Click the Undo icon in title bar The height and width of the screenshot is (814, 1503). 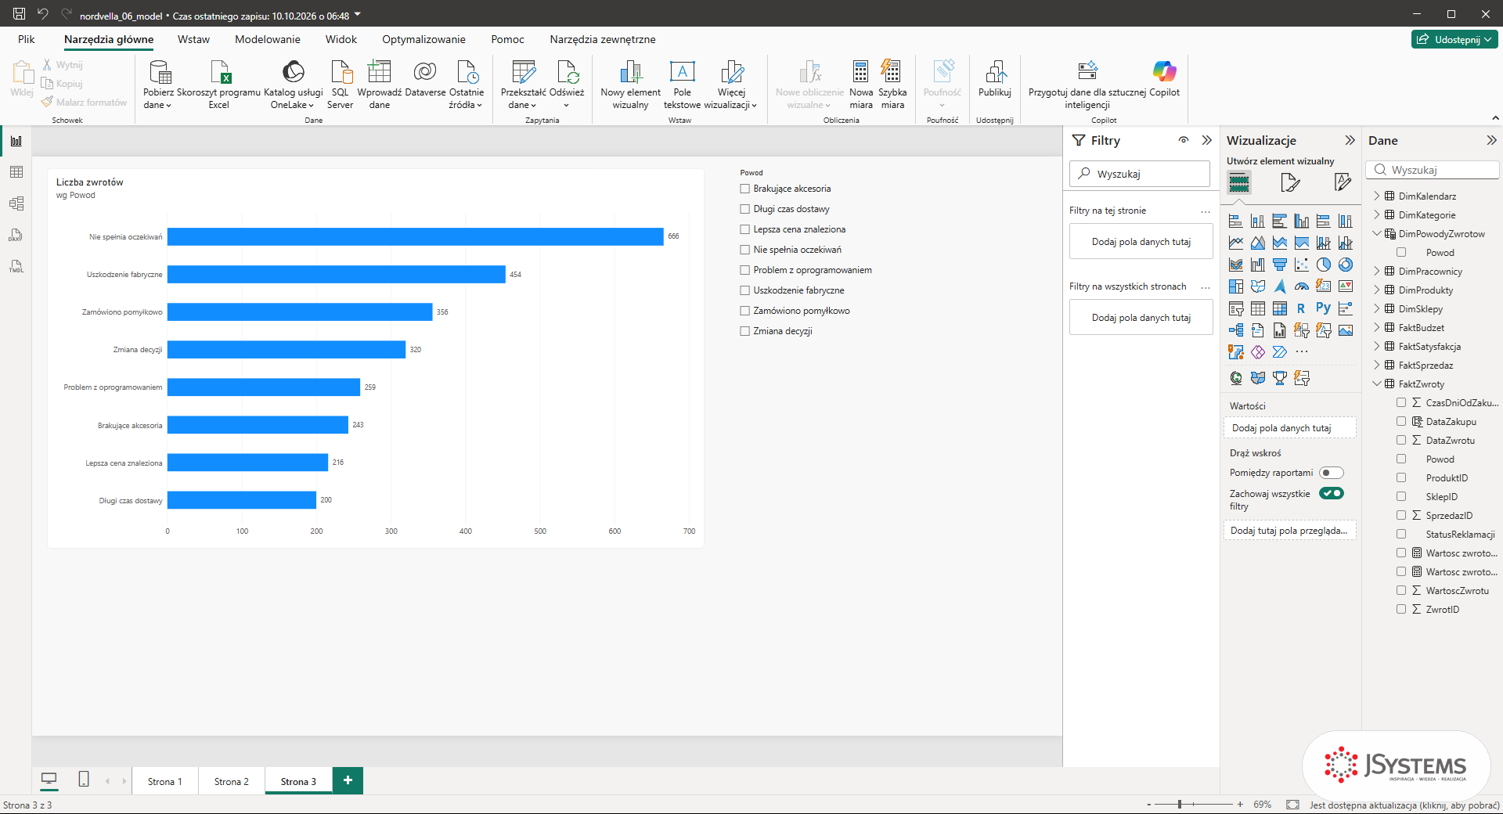(43, 14)
